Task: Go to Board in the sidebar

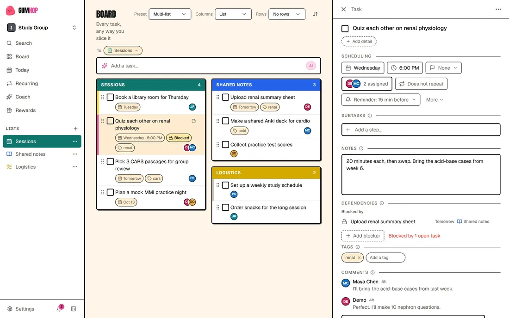Action: pos(42,56)
